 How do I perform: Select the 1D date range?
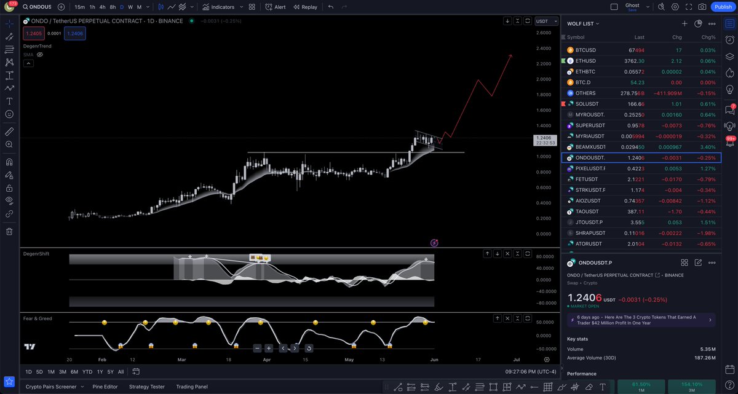click(x=28, y=371)
